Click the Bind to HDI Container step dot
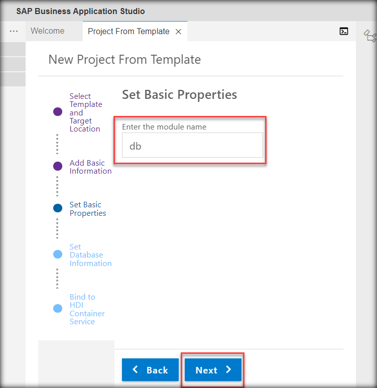The image size is (377, 388). coord(58,308)
